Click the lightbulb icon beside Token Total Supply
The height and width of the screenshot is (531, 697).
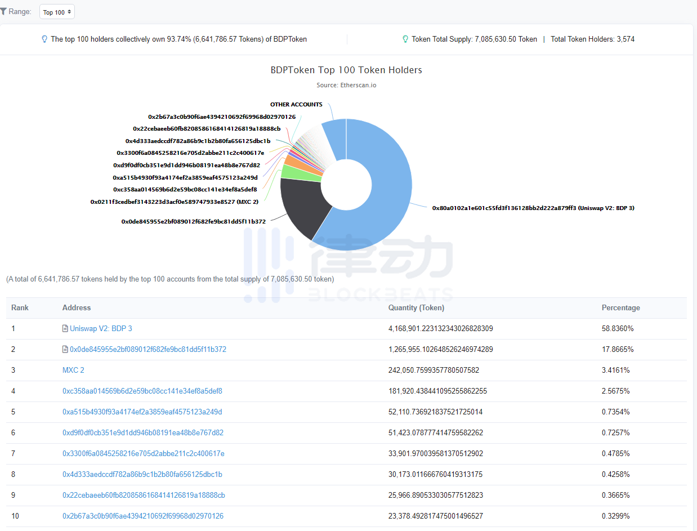click(405, 39)
